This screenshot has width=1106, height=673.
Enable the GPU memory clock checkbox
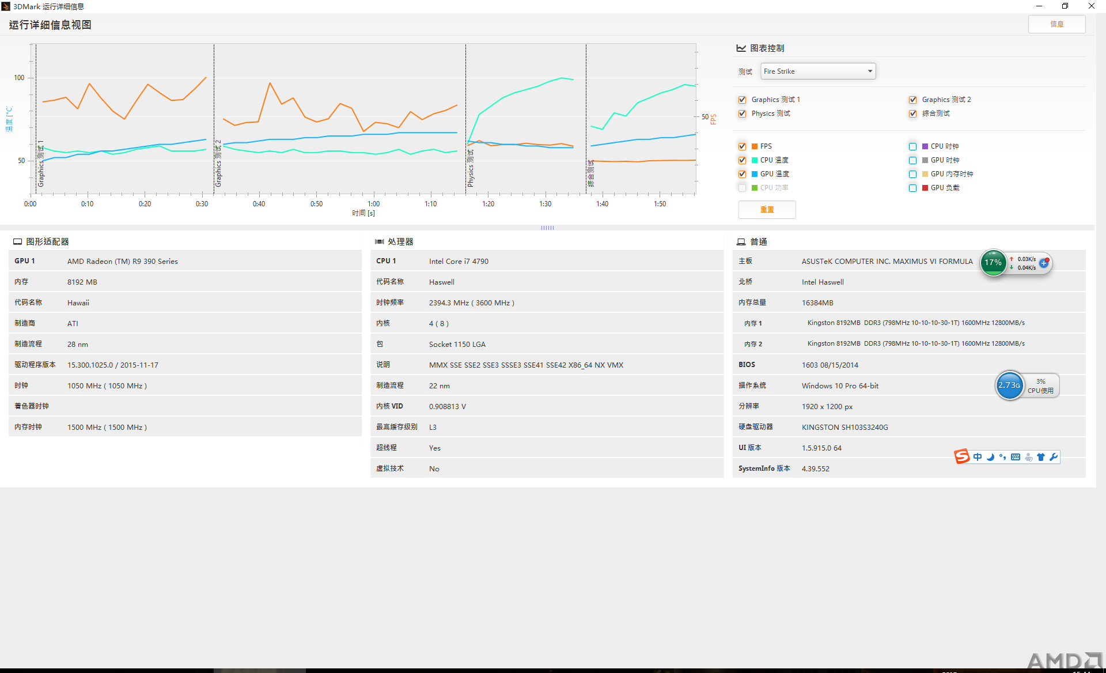(912, 174)
